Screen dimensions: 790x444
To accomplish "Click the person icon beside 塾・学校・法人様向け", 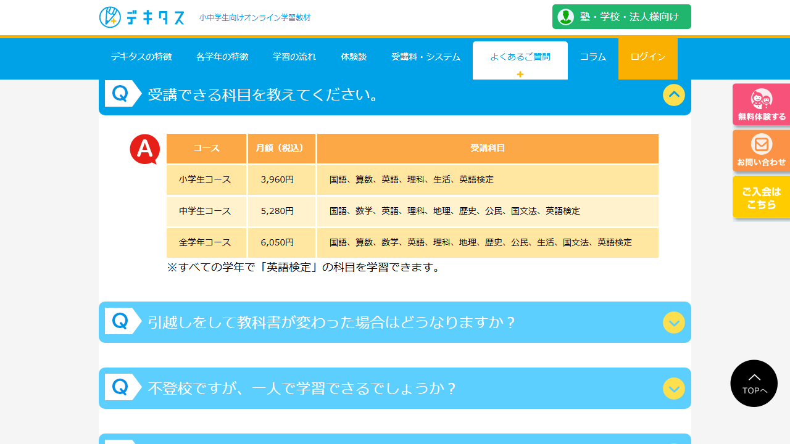I will tap(566, 17).
